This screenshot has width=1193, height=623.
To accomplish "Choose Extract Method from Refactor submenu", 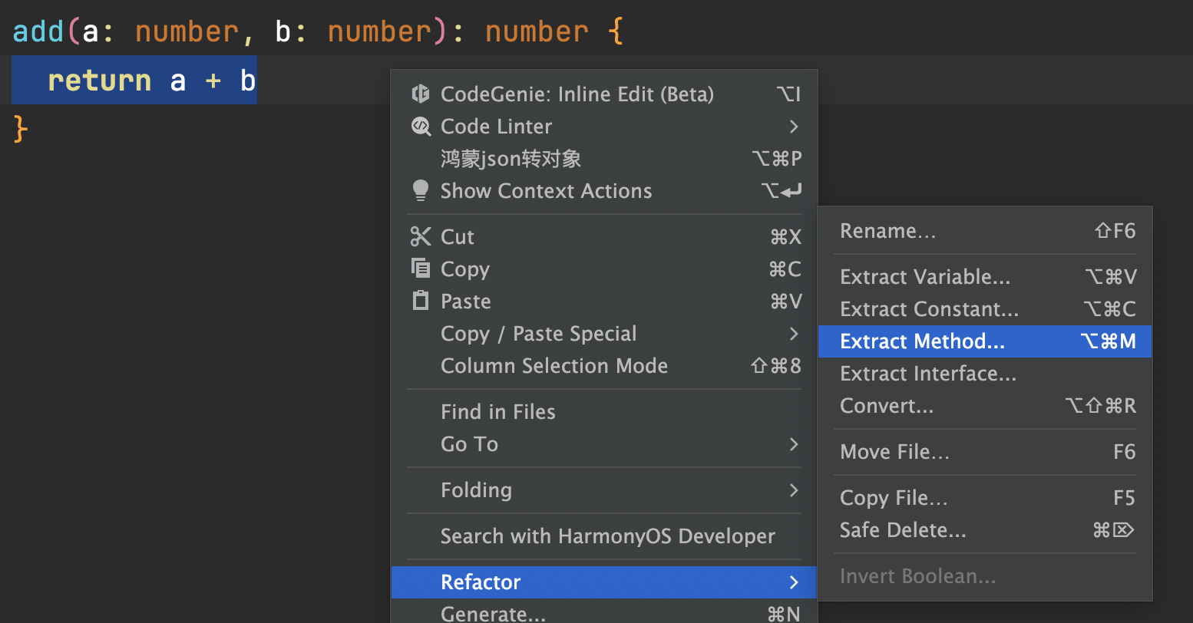I will coord(922,341).
